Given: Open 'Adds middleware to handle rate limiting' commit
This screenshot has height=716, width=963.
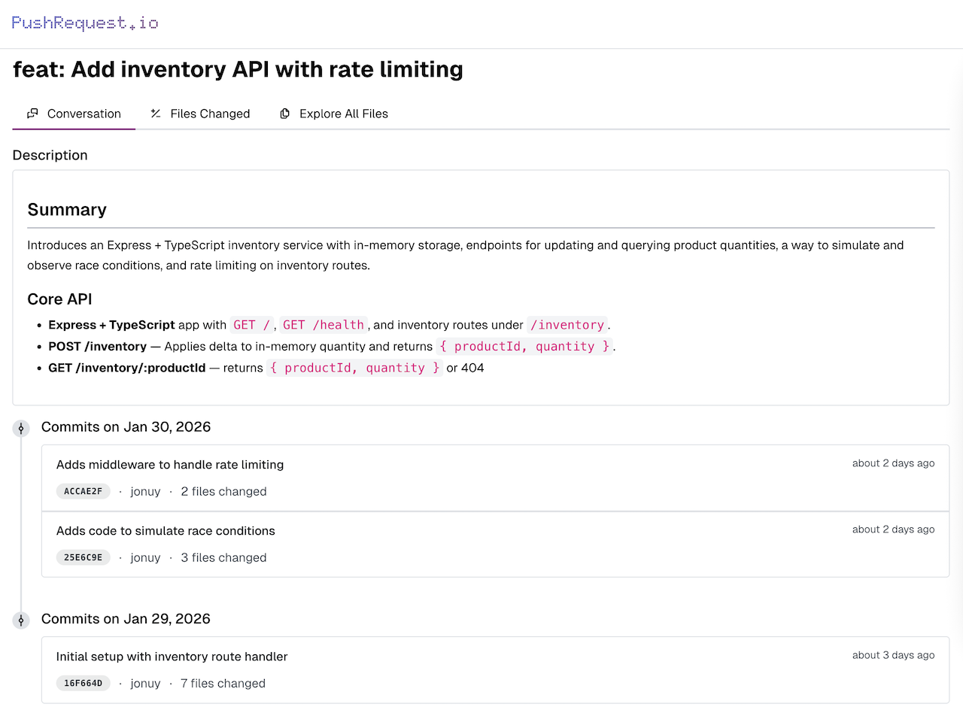Looking at the screenshot, I should (x=170, y=464).
